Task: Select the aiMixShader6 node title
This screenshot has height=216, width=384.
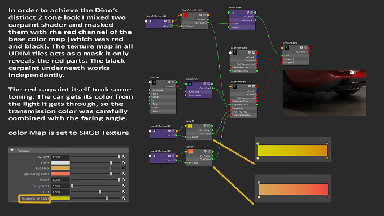Action: point(290,43)
